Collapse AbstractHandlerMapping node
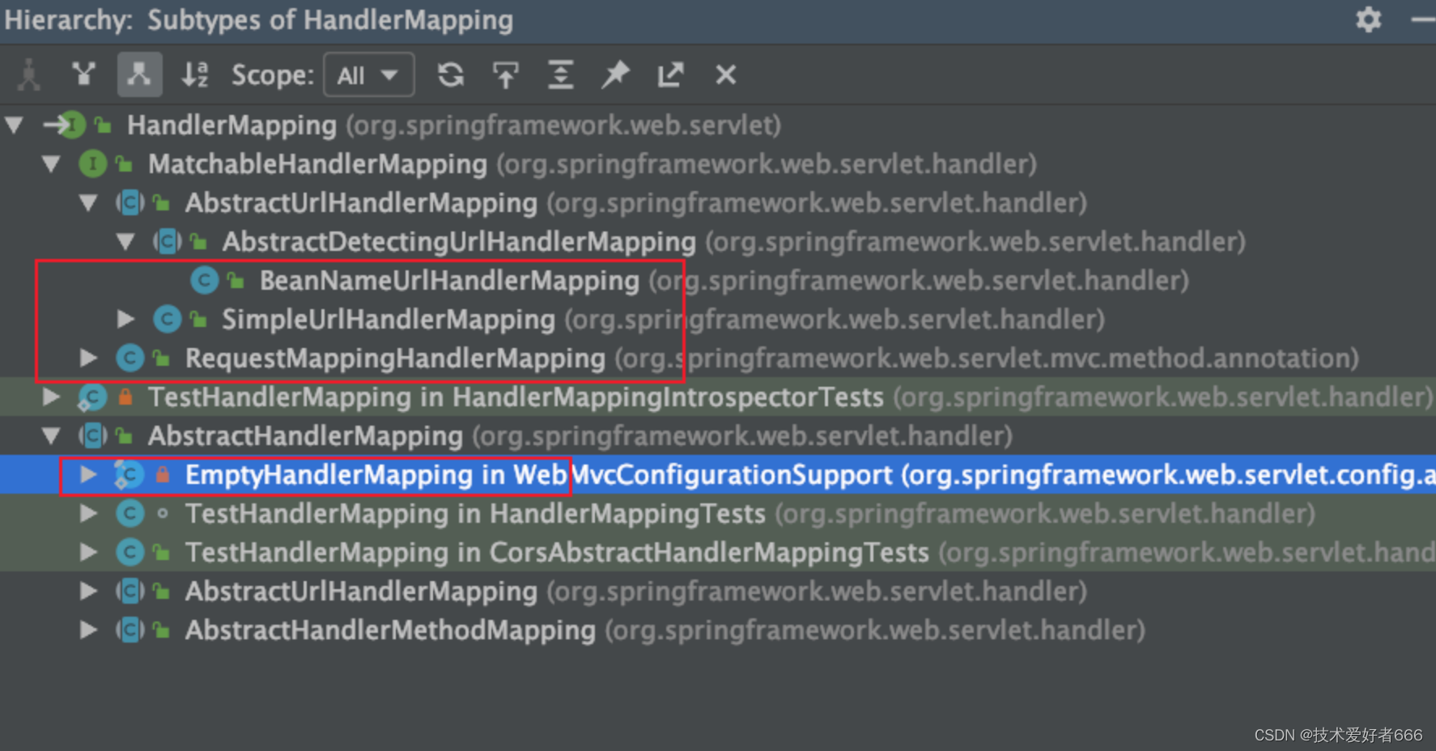 pyautogui.click(x=52, y=436)
